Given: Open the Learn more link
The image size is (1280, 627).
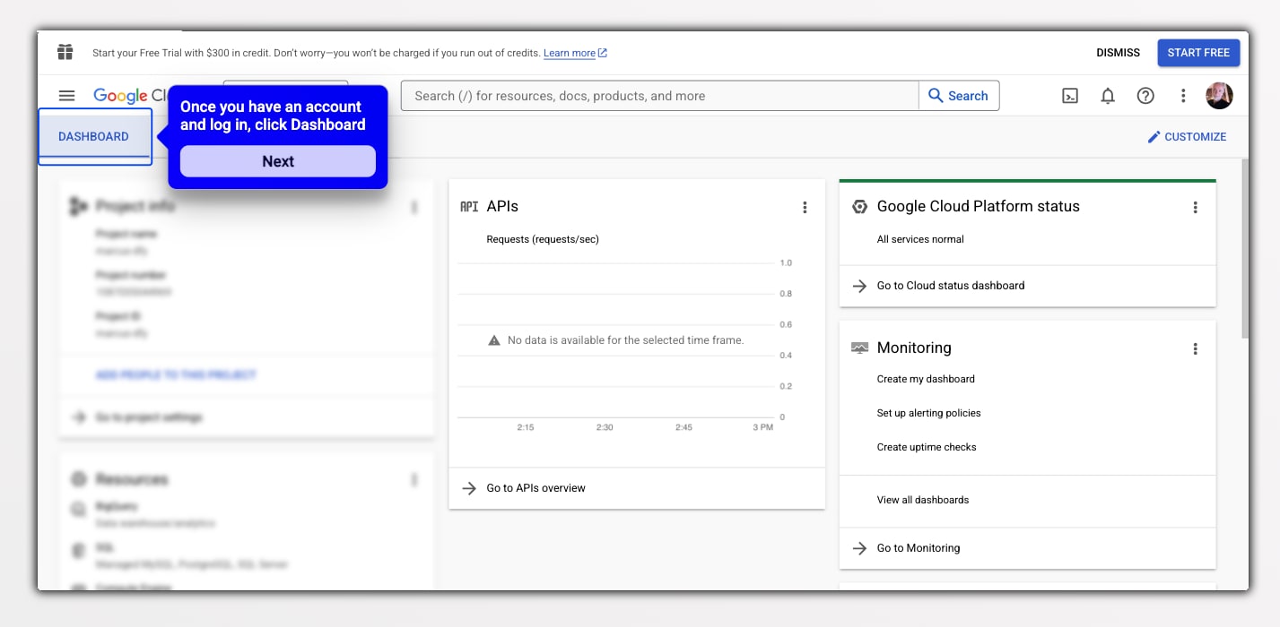Looking at the screenshot, I should [575, 53].
